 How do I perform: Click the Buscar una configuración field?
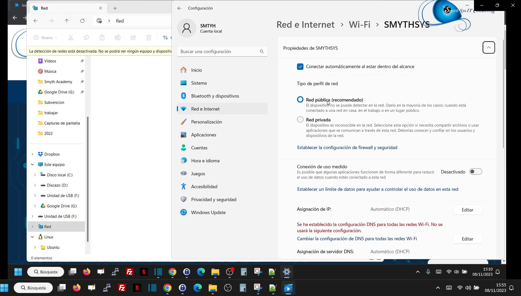[x=219, y=52]
